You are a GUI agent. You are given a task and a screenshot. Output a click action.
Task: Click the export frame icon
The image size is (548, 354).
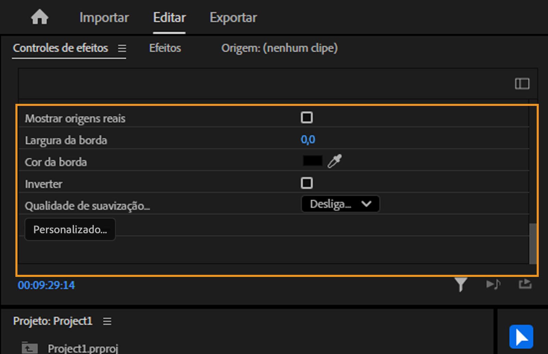pyautogui.click(x=525, y=284)
